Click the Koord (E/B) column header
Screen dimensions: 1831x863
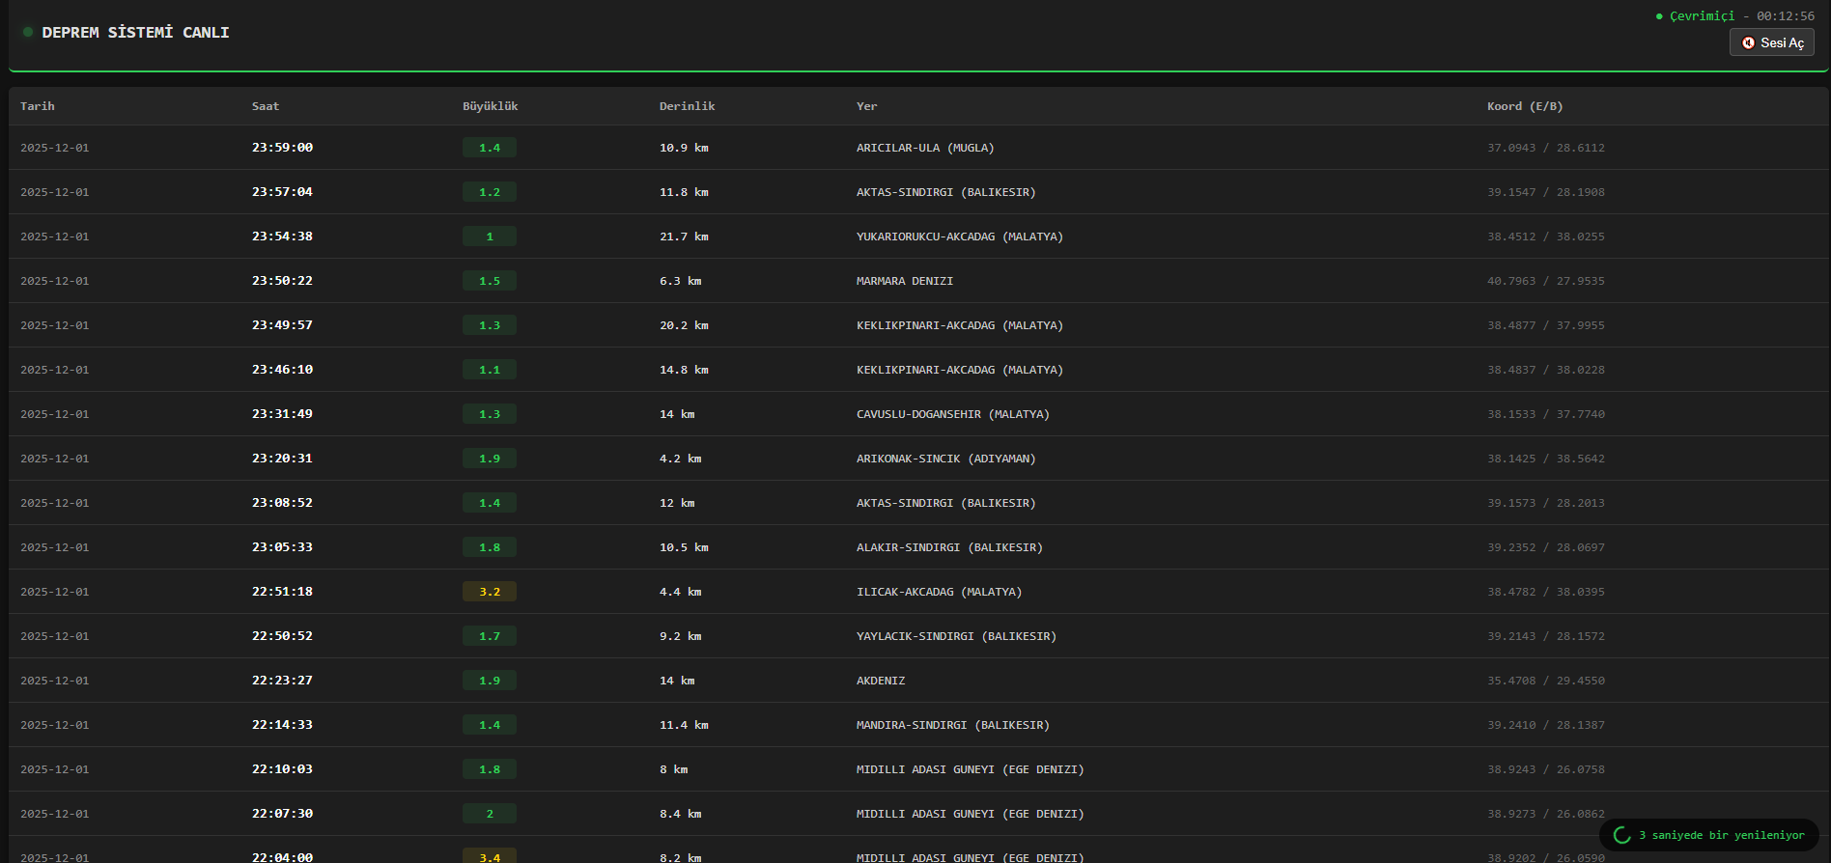pos(1525,106)
